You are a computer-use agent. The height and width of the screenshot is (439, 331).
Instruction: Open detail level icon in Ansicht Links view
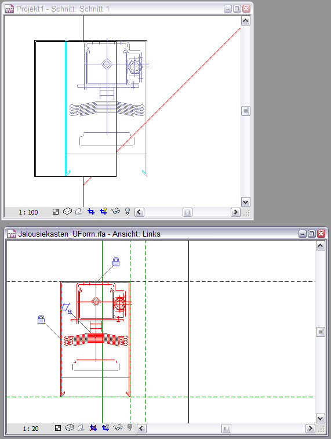tap(58, 428)
